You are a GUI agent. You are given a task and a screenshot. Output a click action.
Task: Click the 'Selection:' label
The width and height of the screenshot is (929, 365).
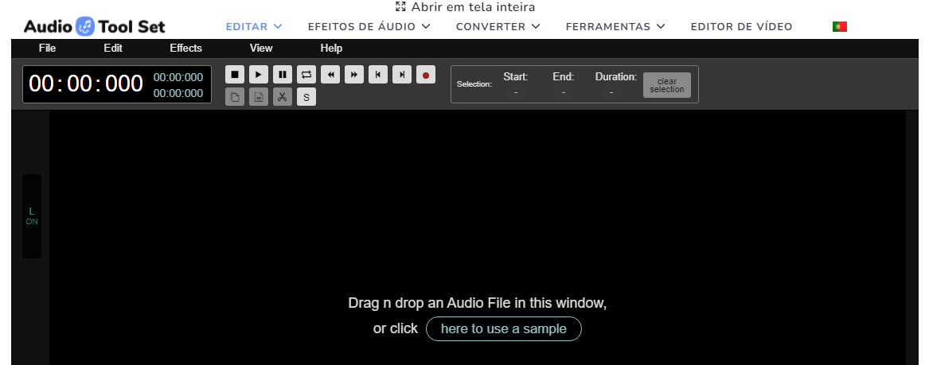(x=474, y=84)
